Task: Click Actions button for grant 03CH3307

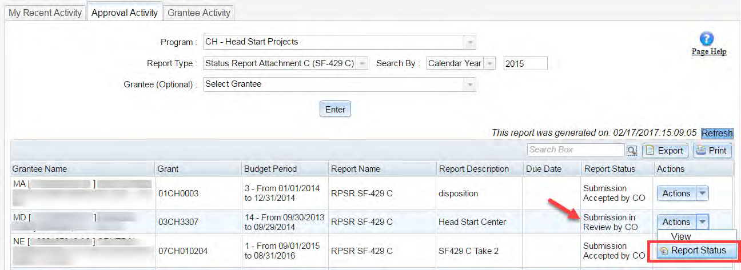Action: (676, 222)
